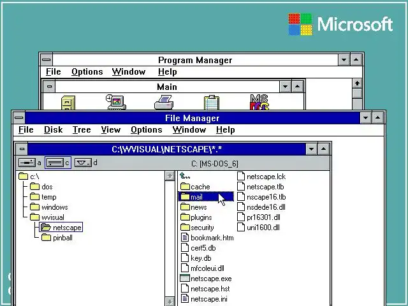This screenshot has height=306, width=408.
Task: Go up one directory level arrow
Action: 185,176
